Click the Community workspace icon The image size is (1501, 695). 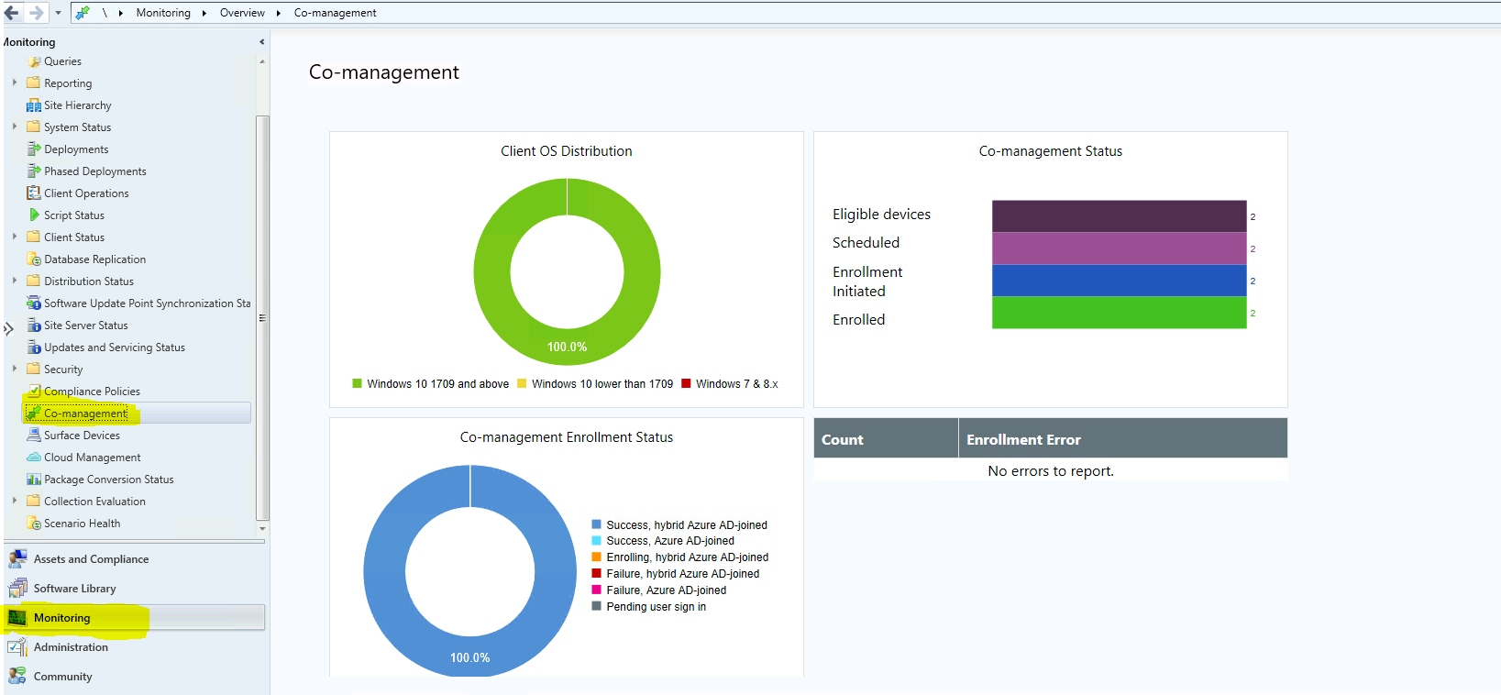point(17,677)
